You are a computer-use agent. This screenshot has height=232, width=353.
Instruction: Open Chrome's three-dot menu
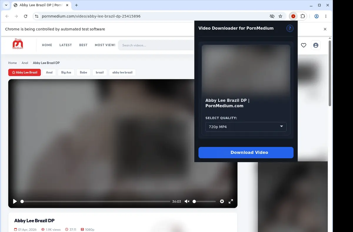tap(326, 16)
